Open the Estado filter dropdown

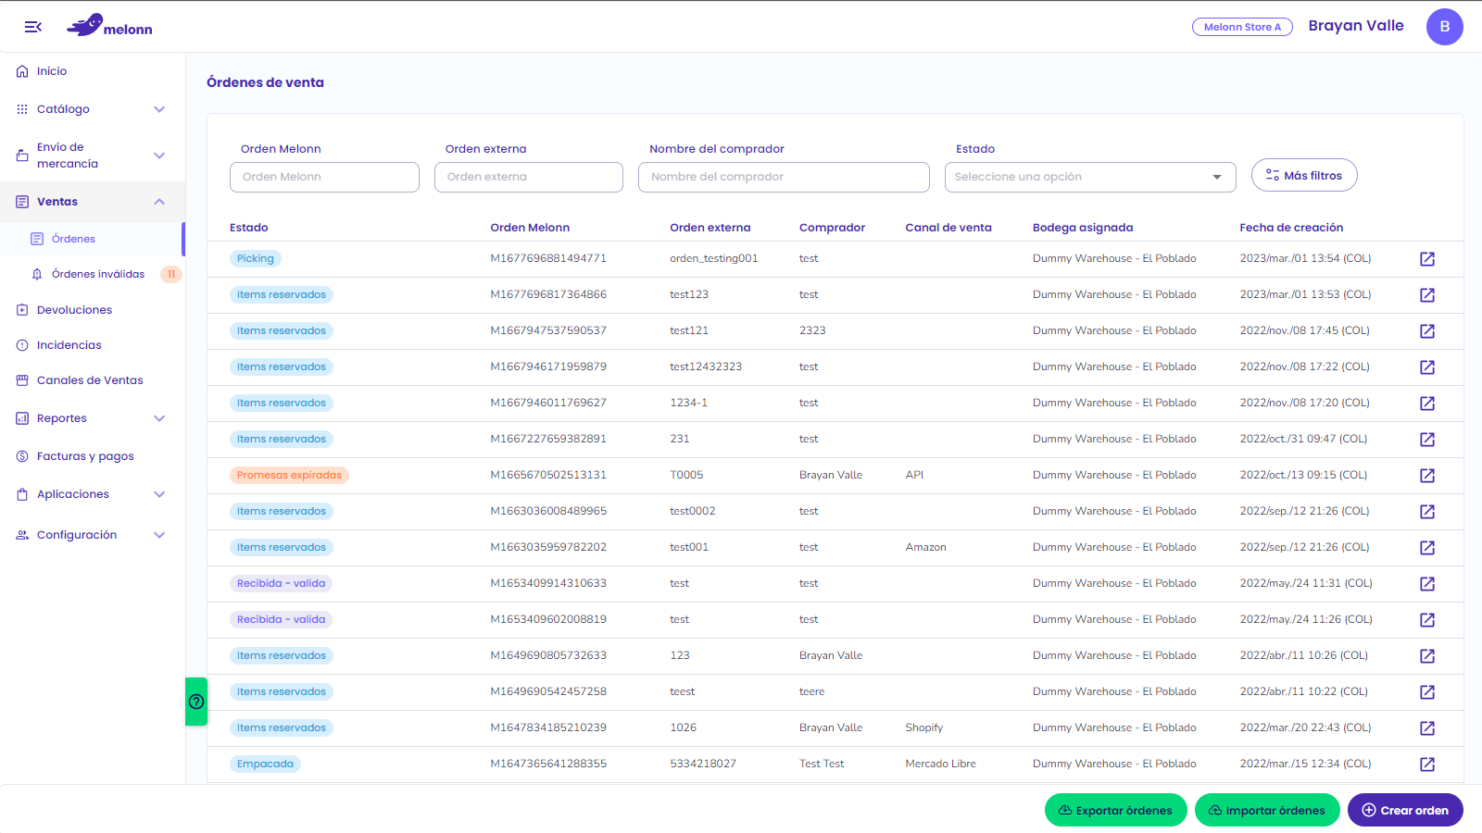tap(1090, 177)
